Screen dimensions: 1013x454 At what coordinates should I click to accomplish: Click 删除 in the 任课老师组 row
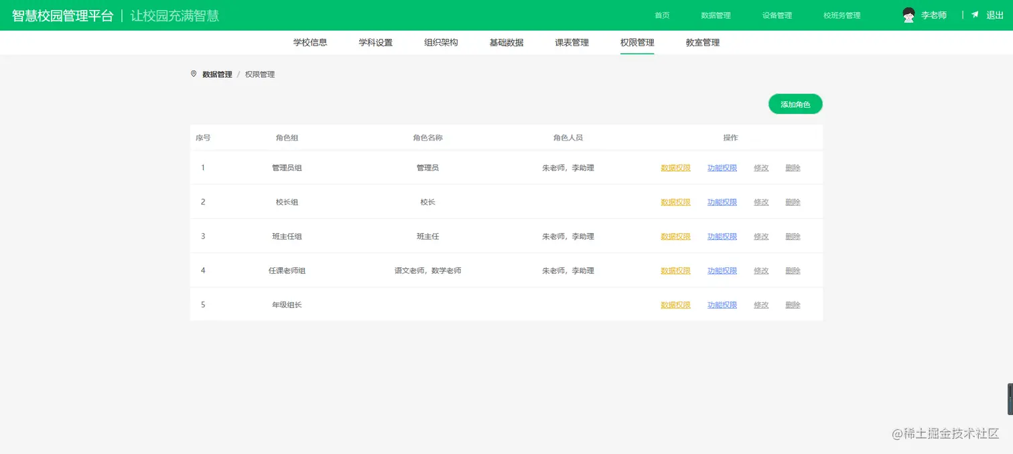(793, 271)
